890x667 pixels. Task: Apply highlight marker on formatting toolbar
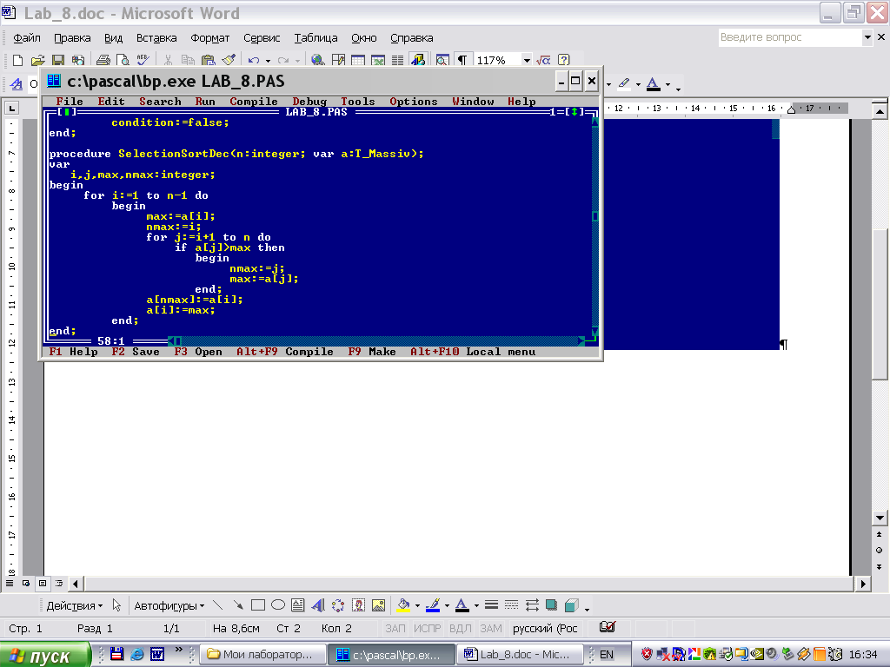[x=624, y=84]
